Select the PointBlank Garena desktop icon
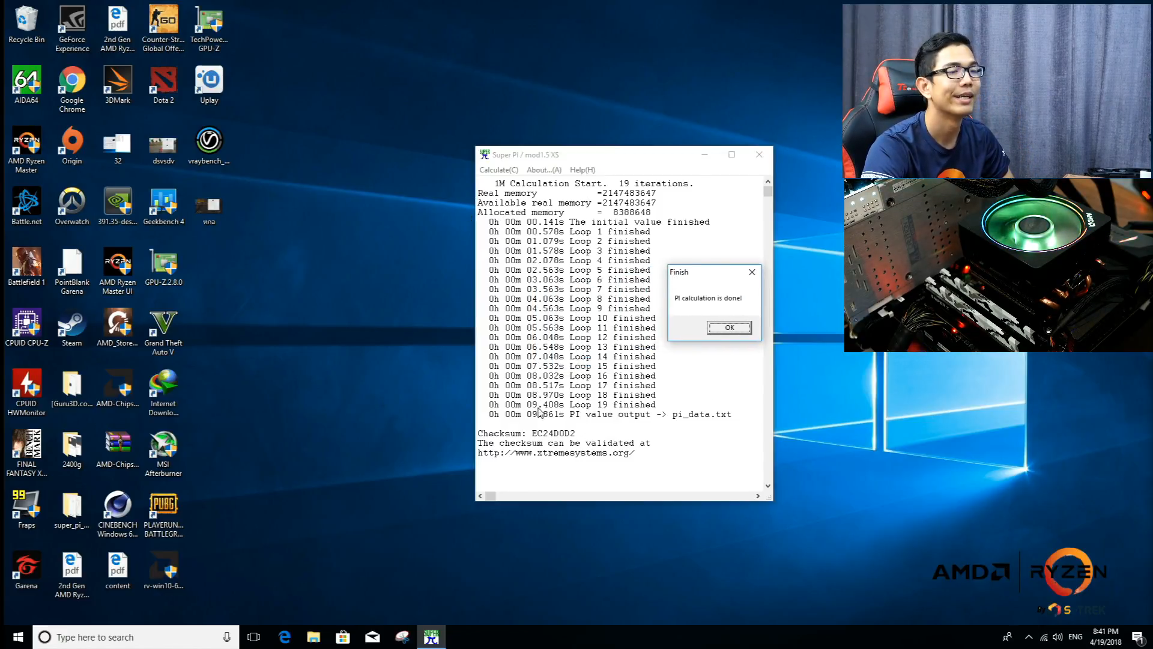Image resolution: width=1153 pixels, height=649 pixels. click(x=72, y=272)
